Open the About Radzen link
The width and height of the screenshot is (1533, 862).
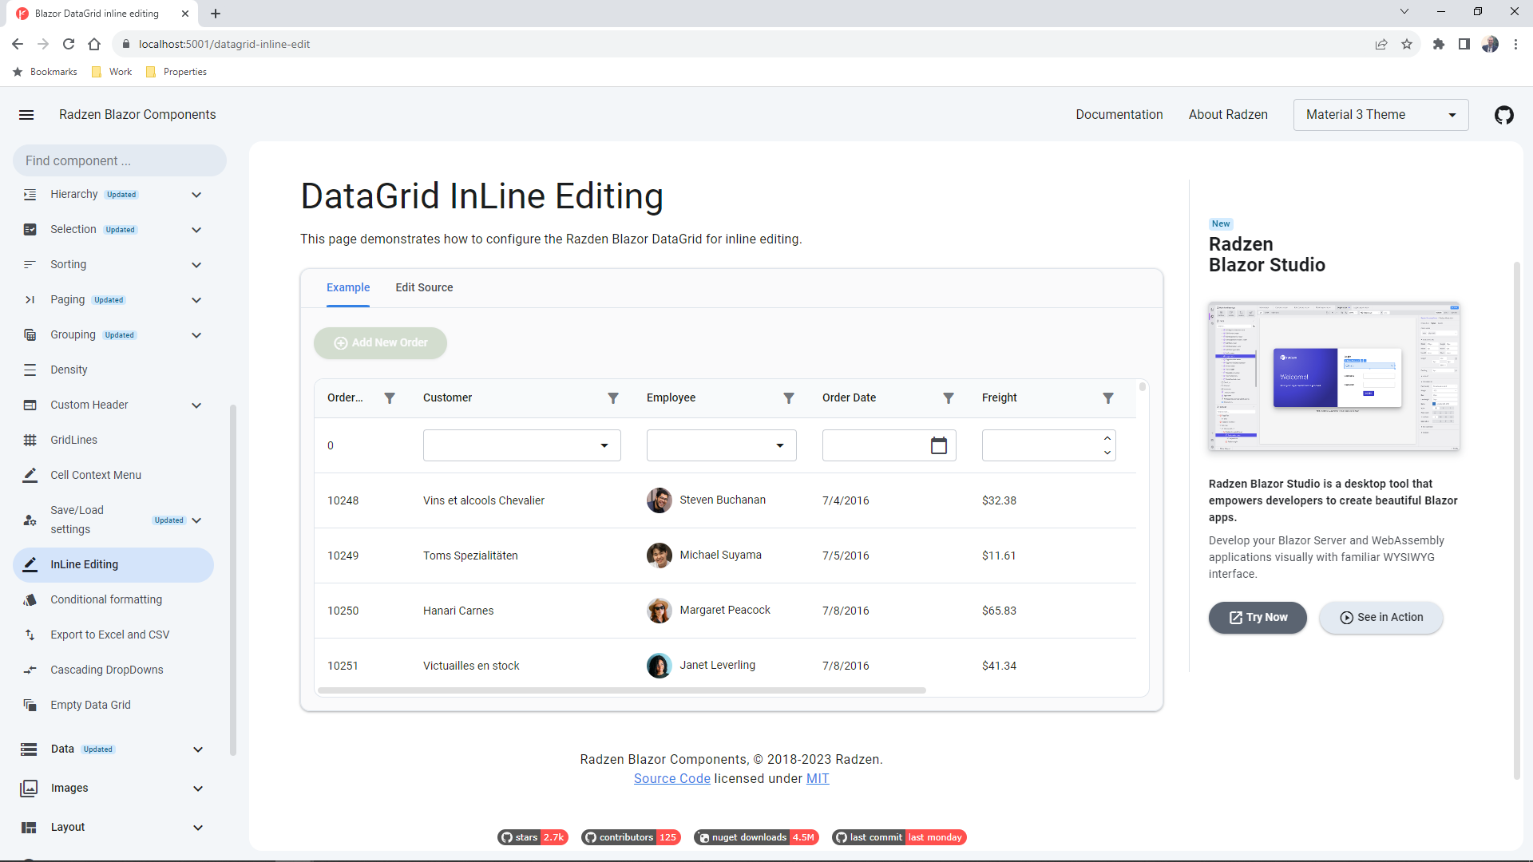click(x=1228, y=115)
